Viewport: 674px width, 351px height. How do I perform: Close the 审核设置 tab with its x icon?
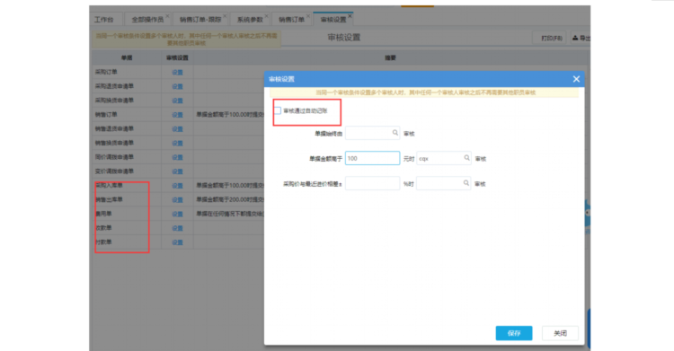(350, 16)
